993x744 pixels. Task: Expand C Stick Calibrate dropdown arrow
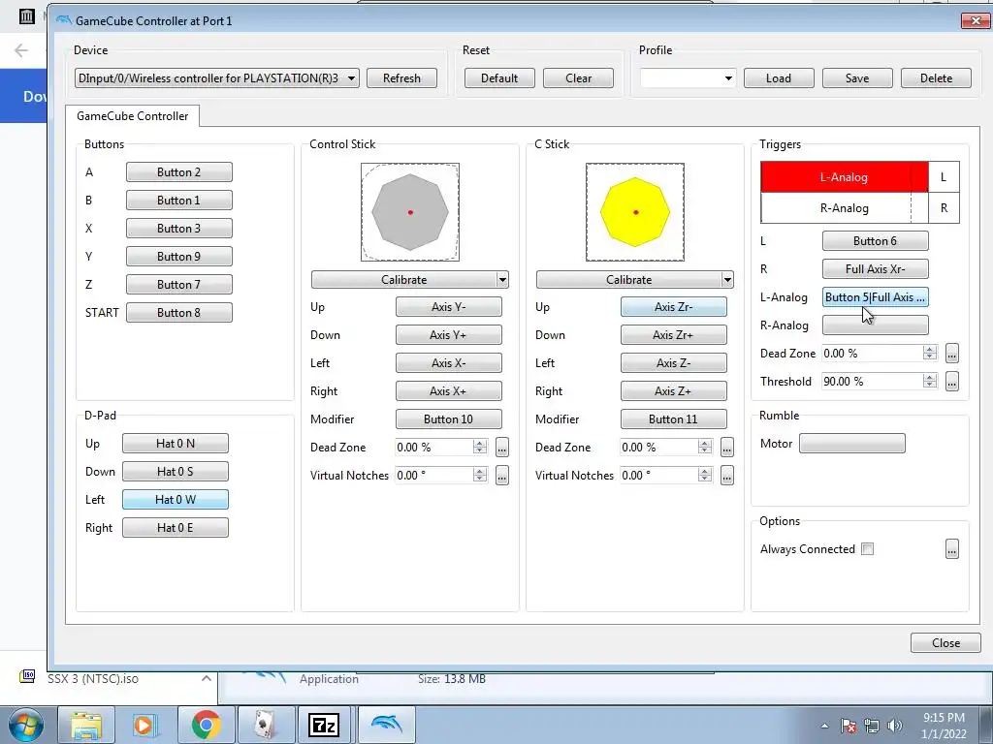[x=727, y=280]
